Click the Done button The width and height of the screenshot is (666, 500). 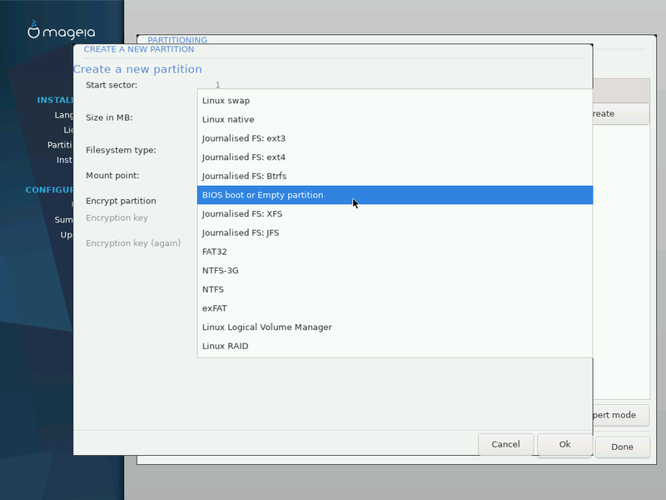pos(622,447)
